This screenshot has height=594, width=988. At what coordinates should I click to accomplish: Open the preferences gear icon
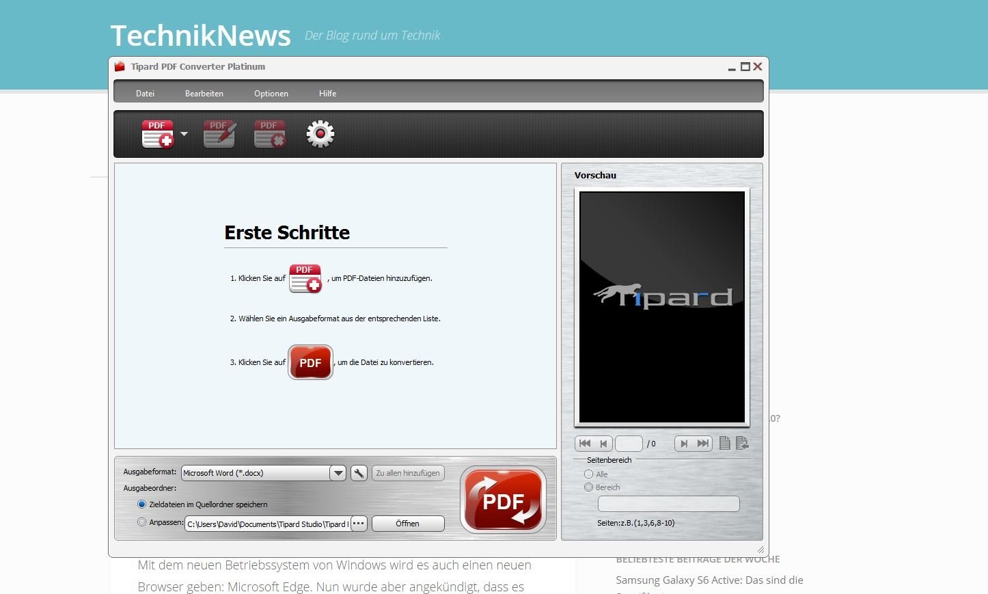(x=320, y=134)
